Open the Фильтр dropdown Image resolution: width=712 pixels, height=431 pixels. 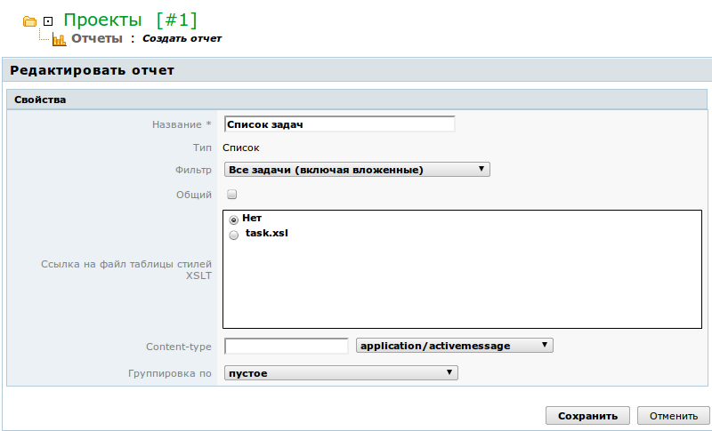click(356, 169)
